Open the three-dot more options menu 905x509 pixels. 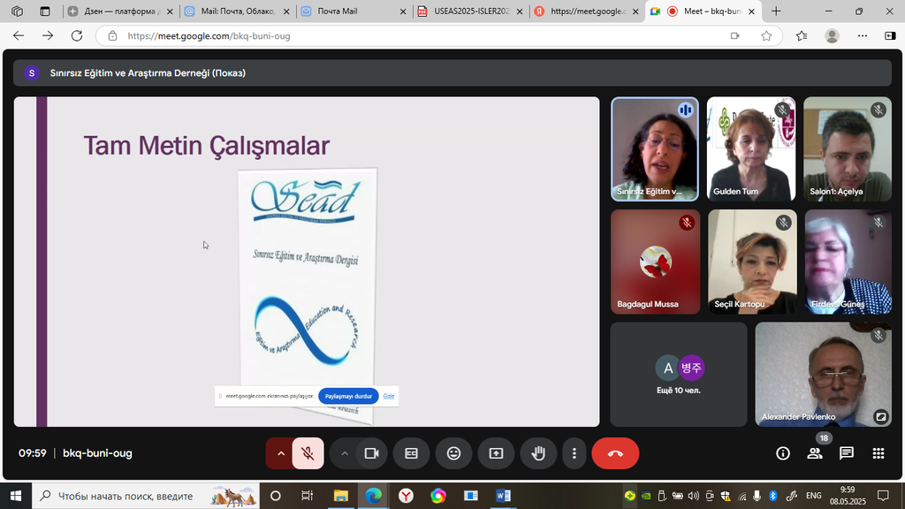(574, 453)
